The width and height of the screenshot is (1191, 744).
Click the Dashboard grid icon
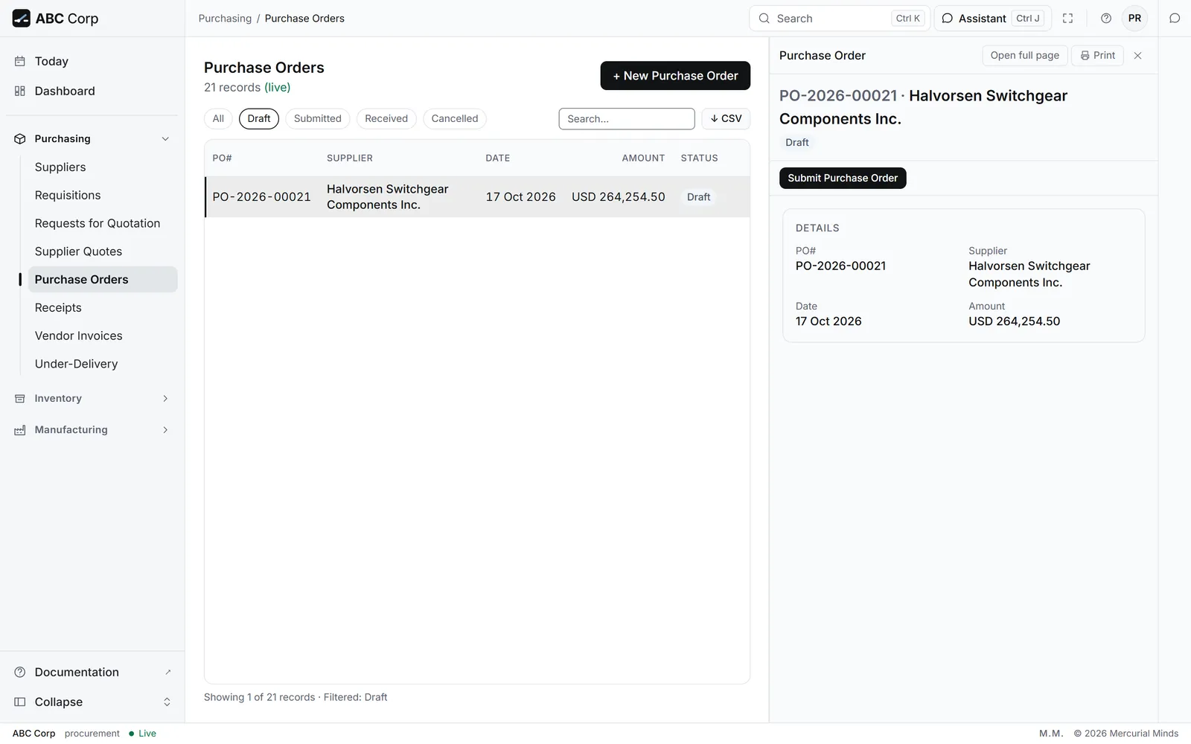[20, 92]
